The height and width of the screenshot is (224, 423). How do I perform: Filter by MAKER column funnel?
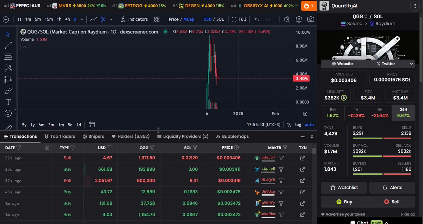click(x=285, y=147)
